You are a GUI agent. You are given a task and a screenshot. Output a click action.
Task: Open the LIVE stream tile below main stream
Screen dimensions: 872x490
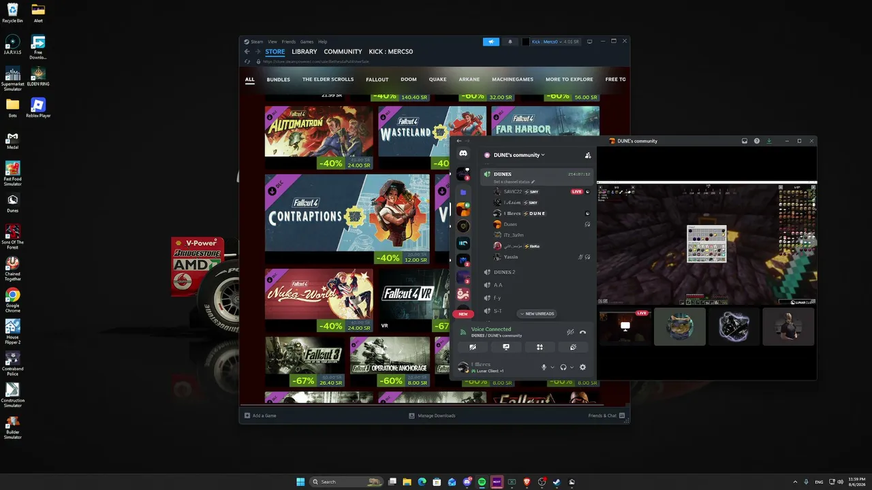click(x=625, y=327)
